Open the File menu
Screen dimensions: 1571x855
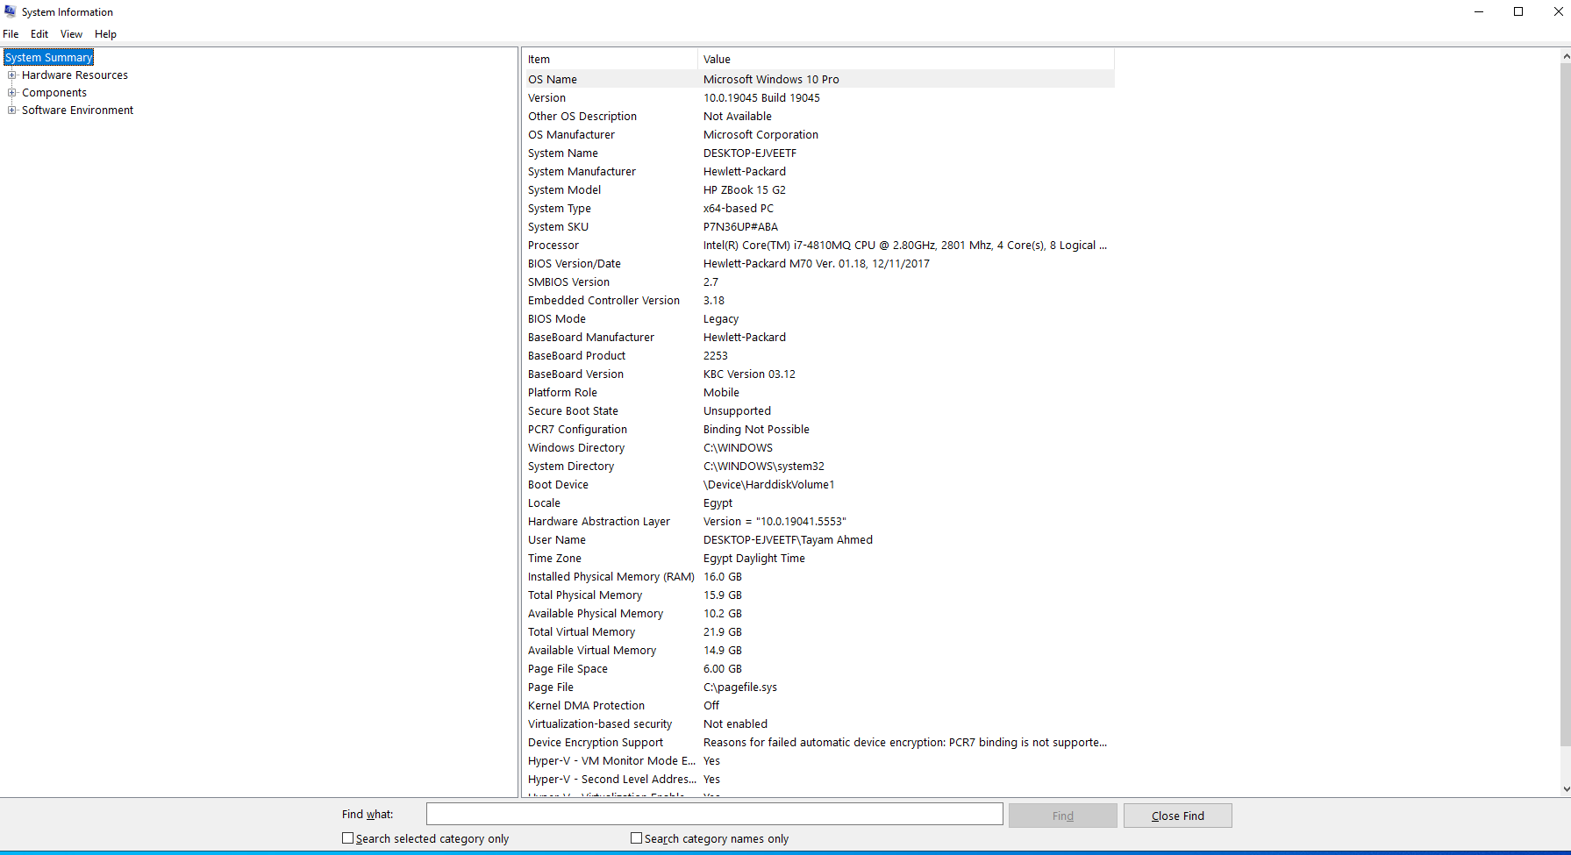click(x=11, y=34)
